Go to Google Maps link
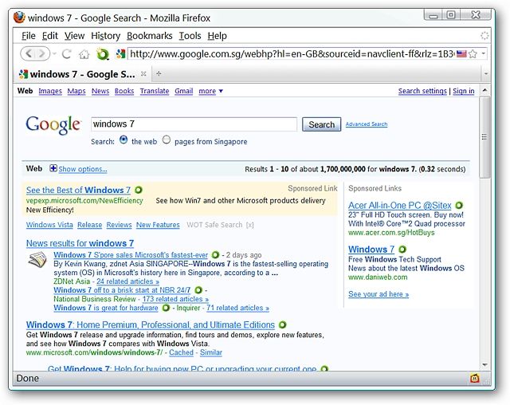This screenshot has width=510, height=405. (x=76, y=91)
